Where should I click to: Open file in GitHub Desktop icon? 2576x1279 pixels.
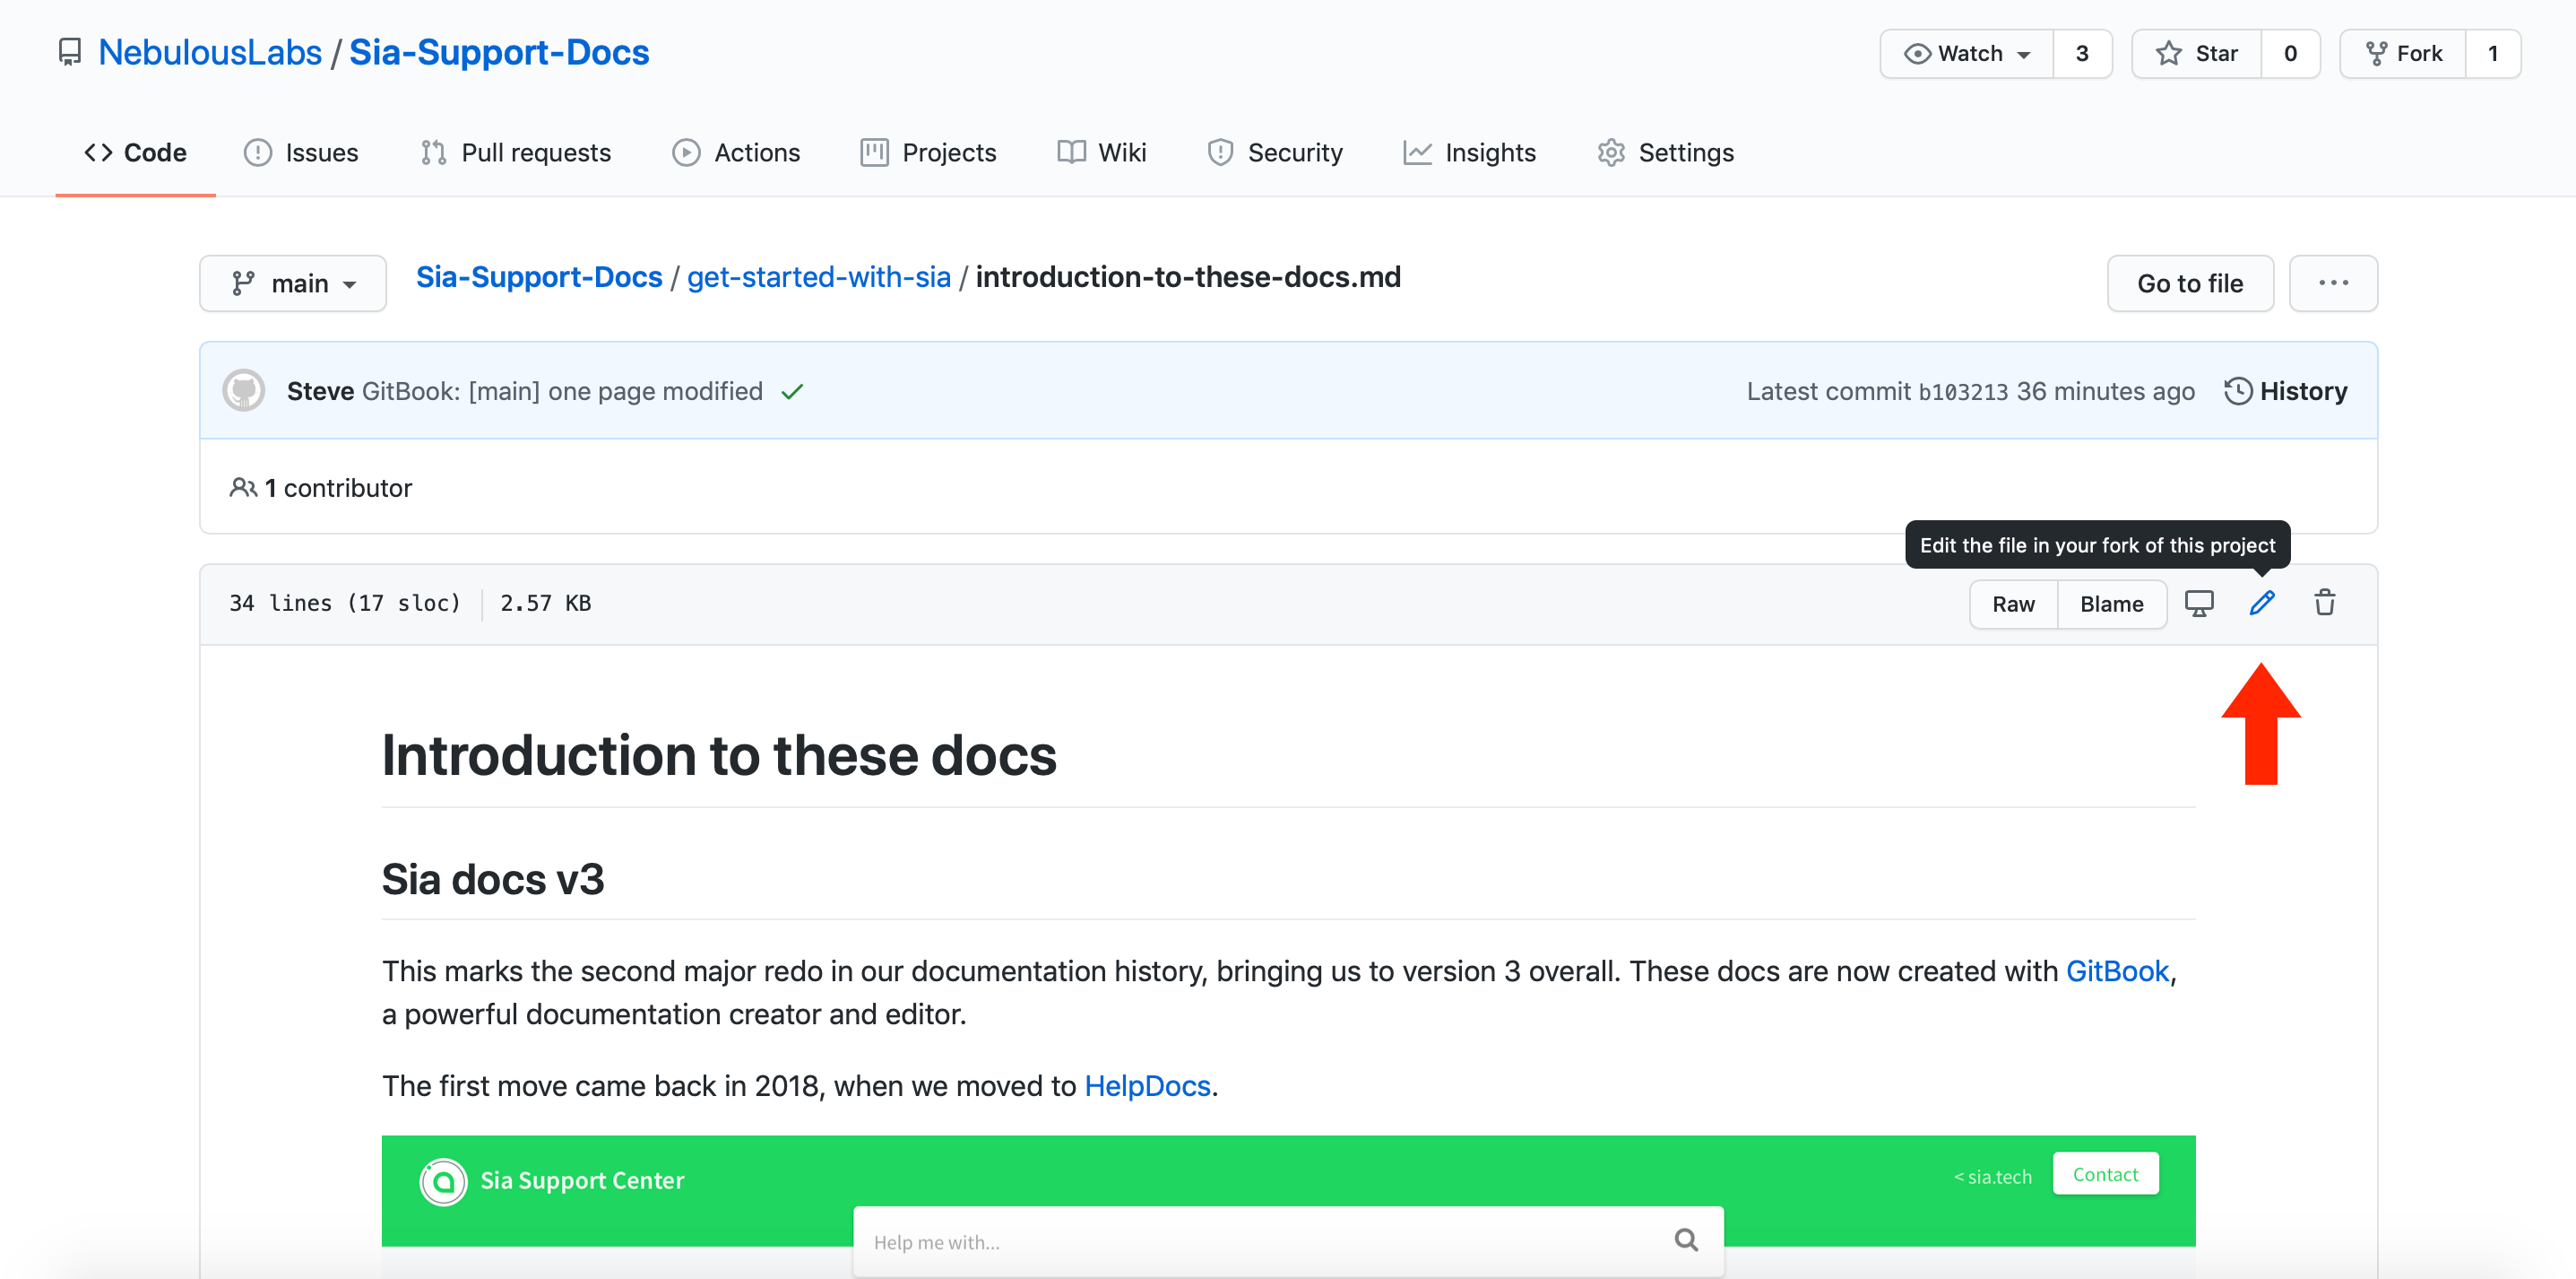pyautogui.click(x=2199, y=604)
